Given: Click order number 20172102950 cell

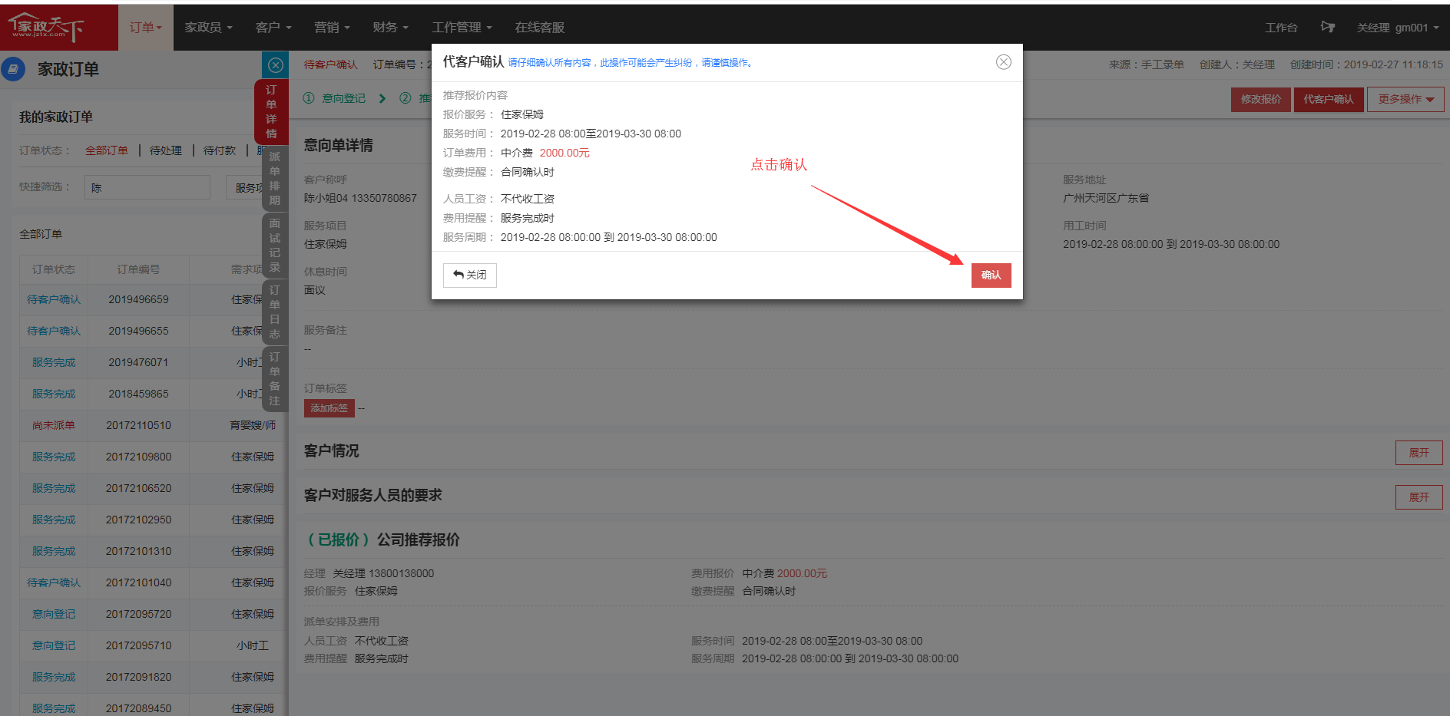Looking at the screenshot, I should (138, 520).
